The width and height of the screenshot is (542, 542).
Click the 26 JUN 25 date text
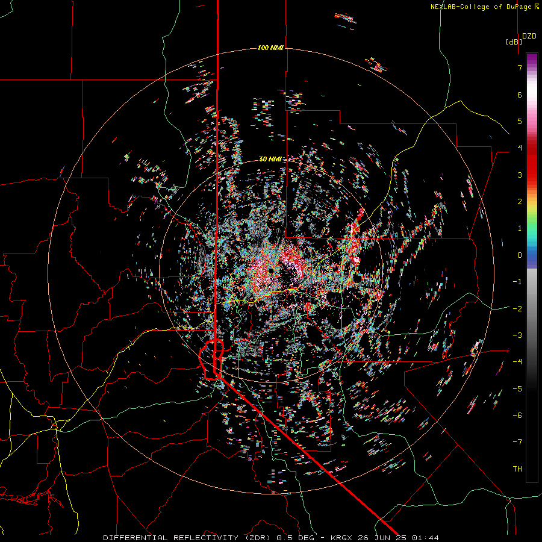[x=384, y=538]
